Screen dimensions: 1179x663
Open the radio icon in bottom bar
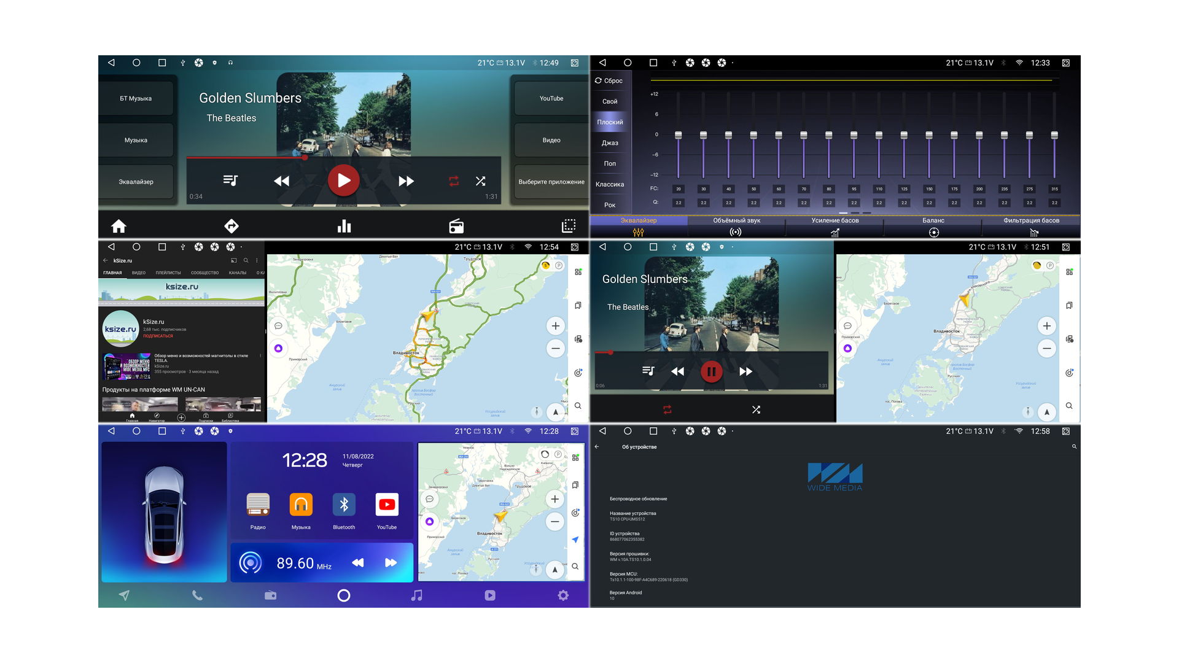coord(456,226)
